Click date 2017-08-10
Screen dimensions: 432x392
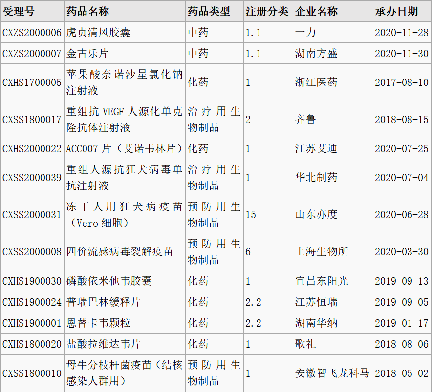point(401,83)
